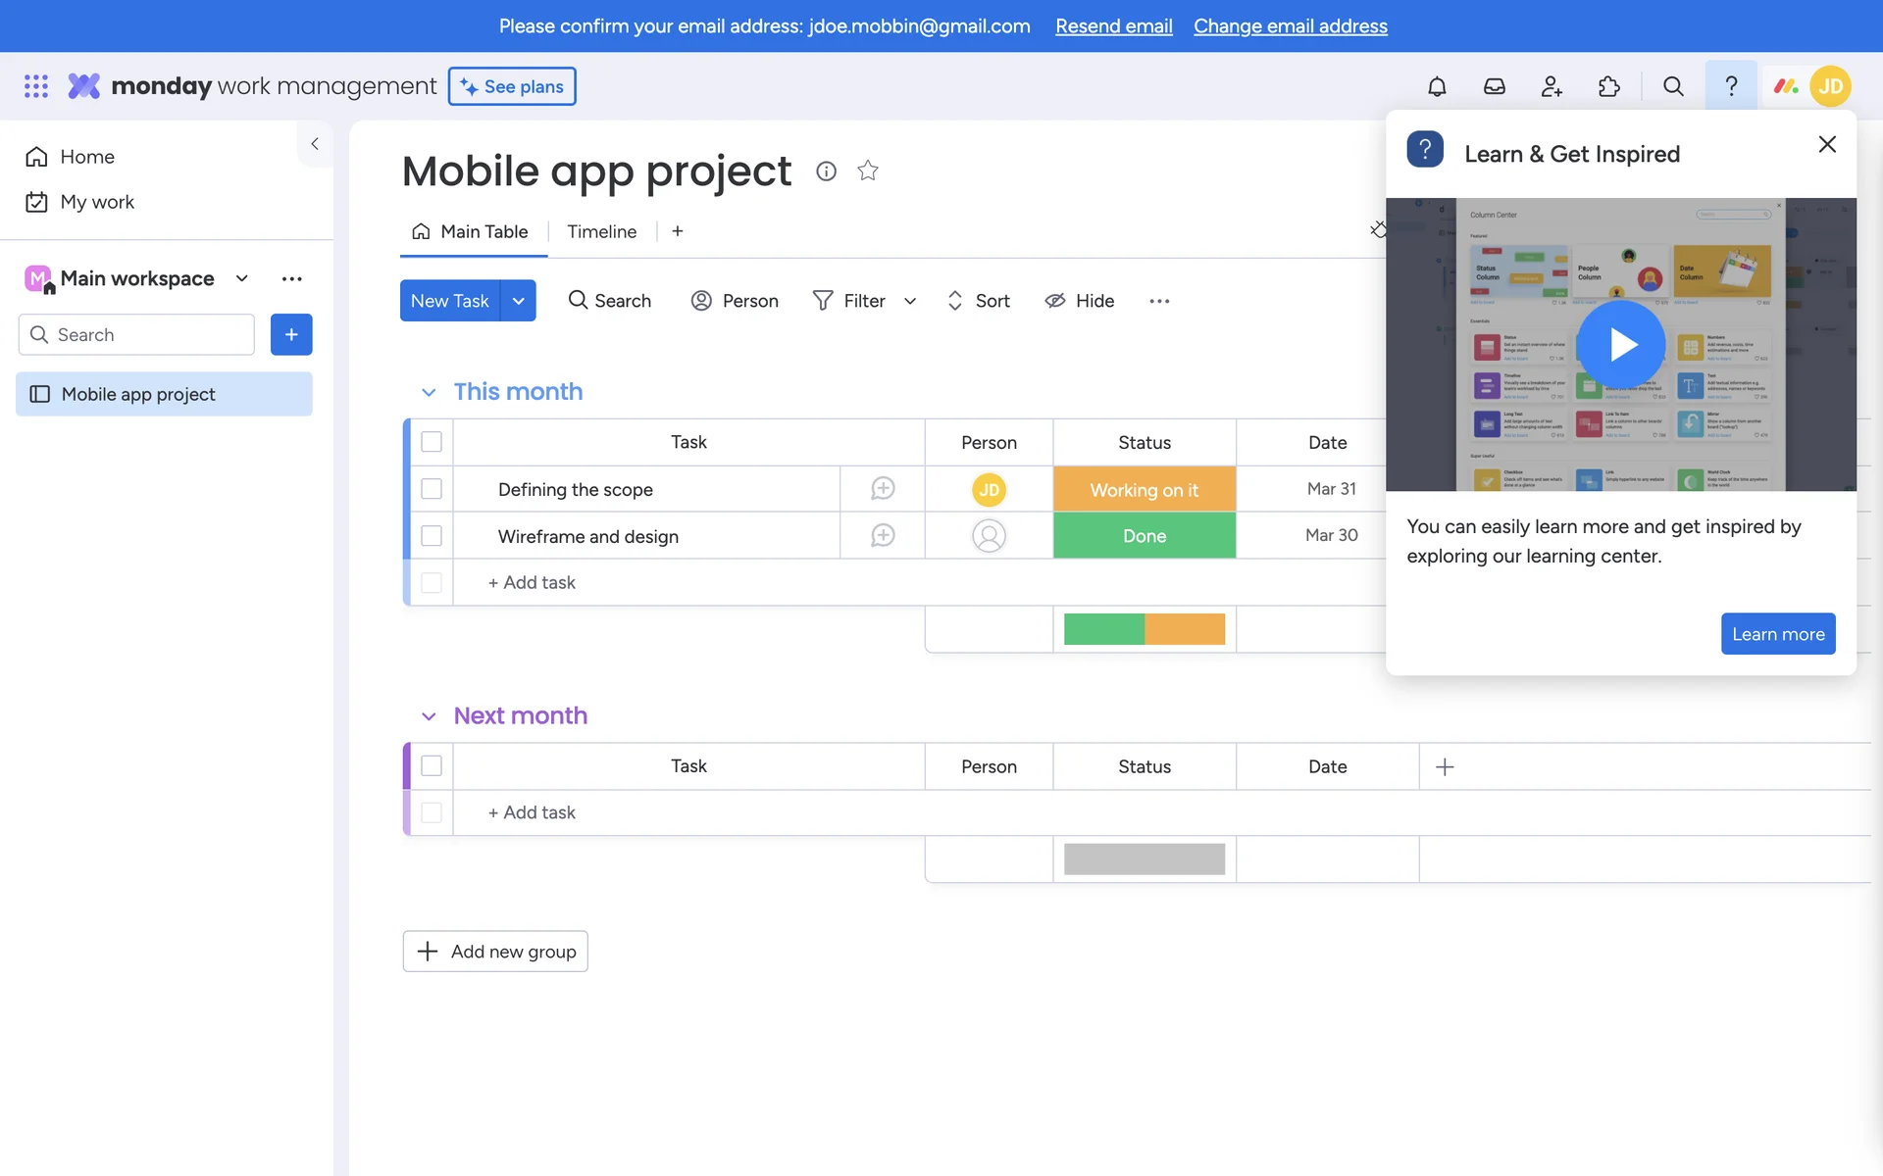Open the inbox tray icon
This screenshot has height=1176, width=1883.
(1494, 86)
